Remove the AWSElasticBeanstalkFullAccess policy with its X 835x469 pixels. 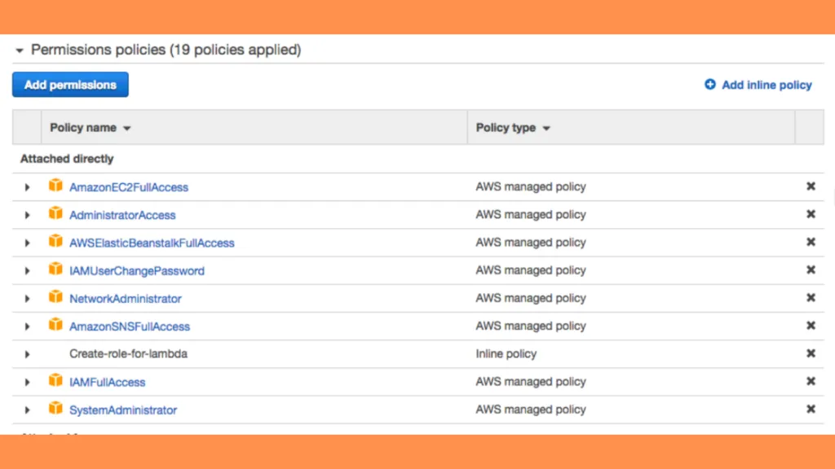click(x=811, y=242)
